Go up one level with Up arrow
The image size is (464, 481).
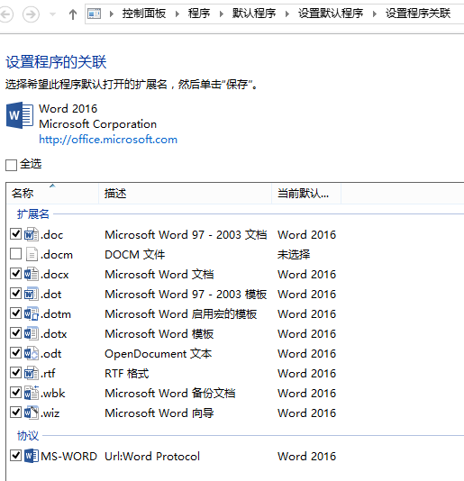[x=73, y=14]
